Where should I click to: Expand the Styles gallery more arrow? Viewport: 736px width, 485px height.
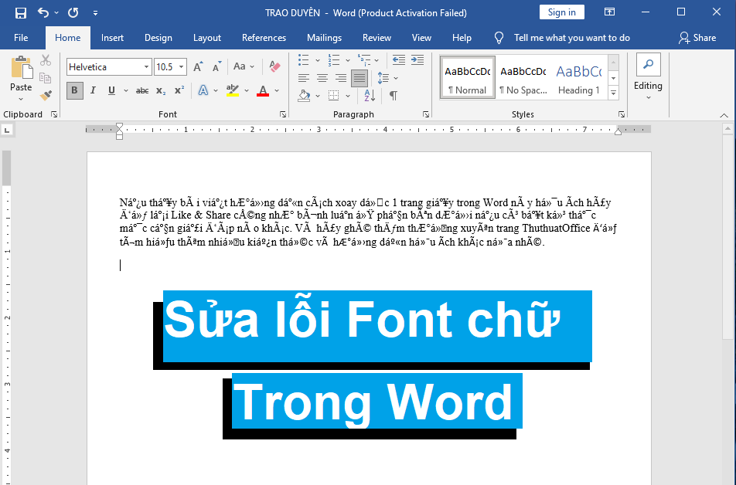click(614, 93)
